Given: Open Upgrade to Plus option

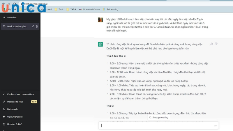Looking at the screenshot, I should pos(15,102).
